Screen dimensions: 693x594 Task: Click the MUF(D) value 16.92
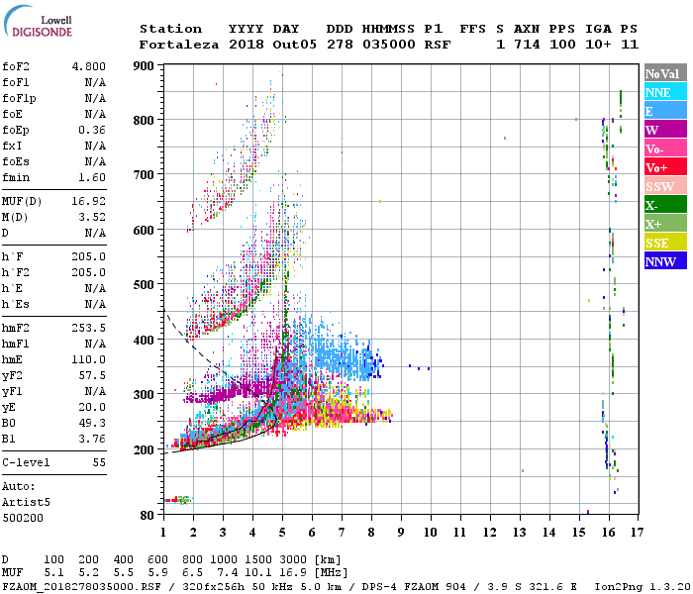89,201
